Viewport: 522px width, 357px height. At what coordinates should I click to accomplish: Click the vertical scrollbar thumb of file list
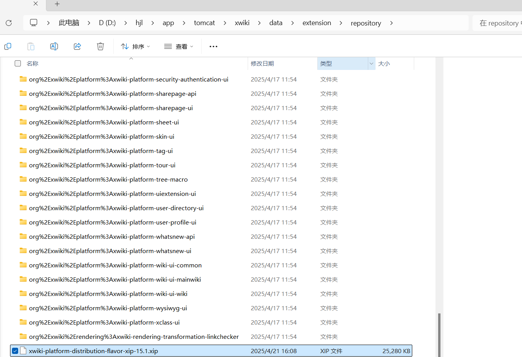pos(439,335)
